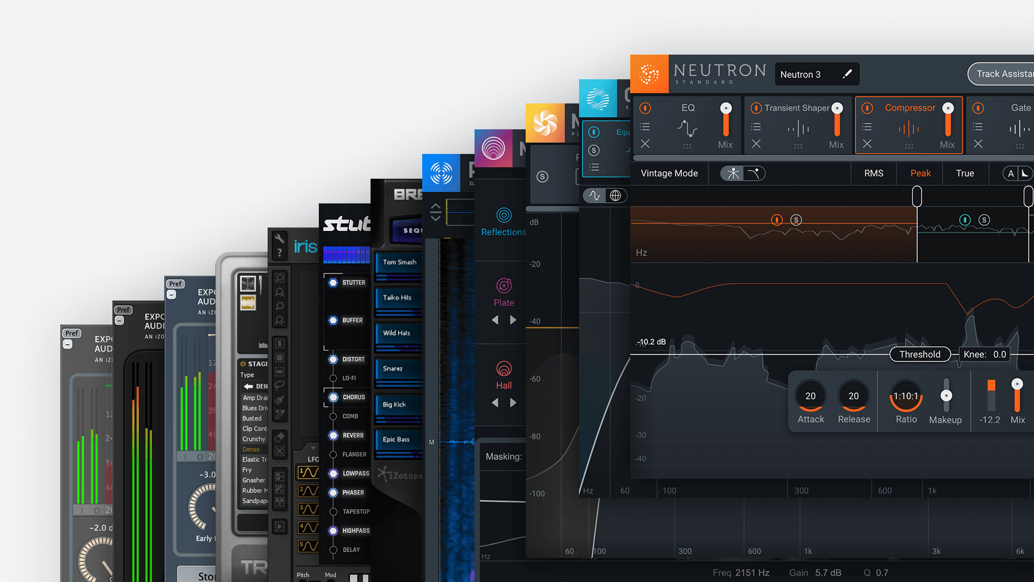This screenshot has height=582, width=1034.
Task: Select Peak detection mode
Action: (920, 173)
